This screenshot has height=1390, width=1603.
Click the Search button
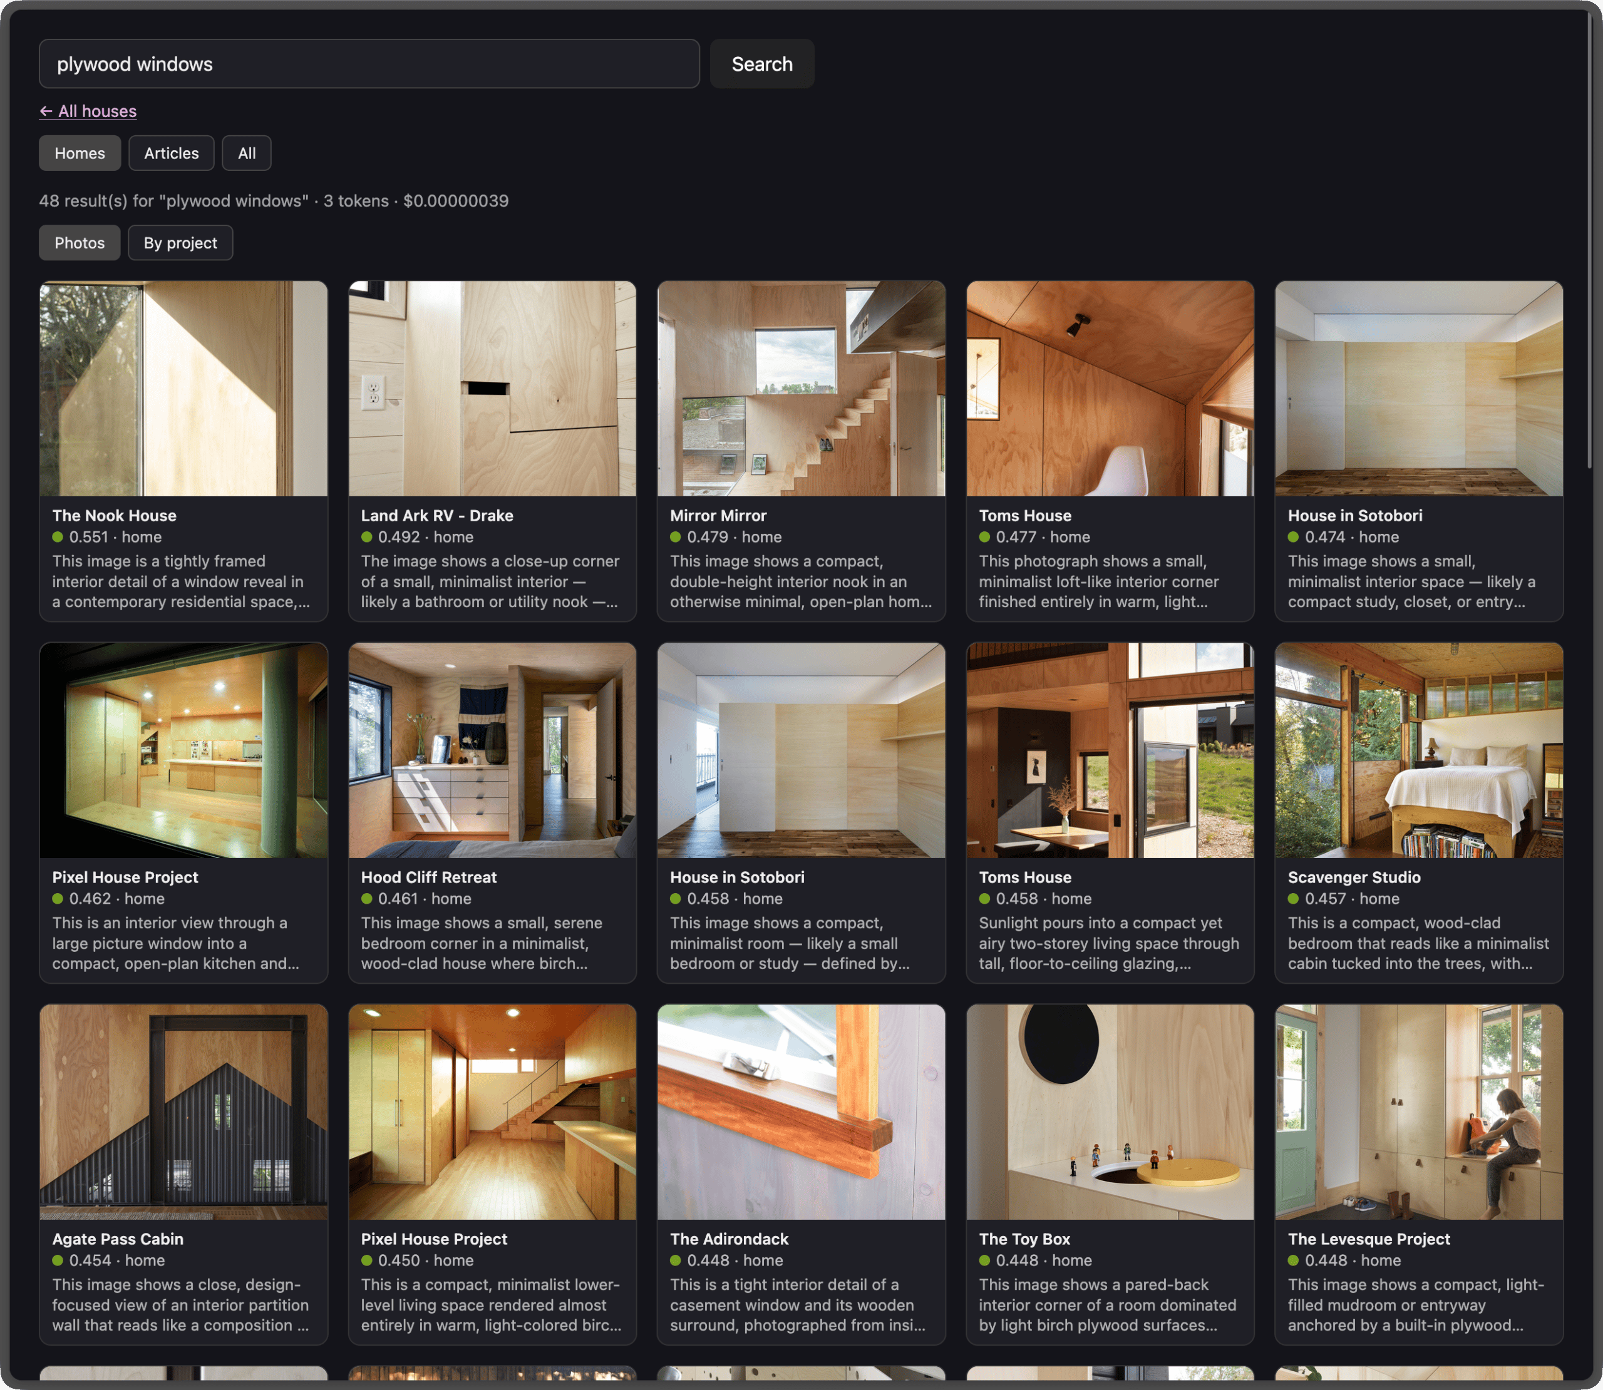pos(761,64)
